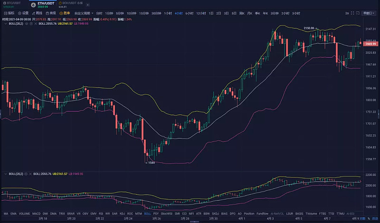Image resolution: width=380 pixels, height=223 pixels.
Task: Click the screenshot capture icon beside fullscreen
Action: (358, 13)
